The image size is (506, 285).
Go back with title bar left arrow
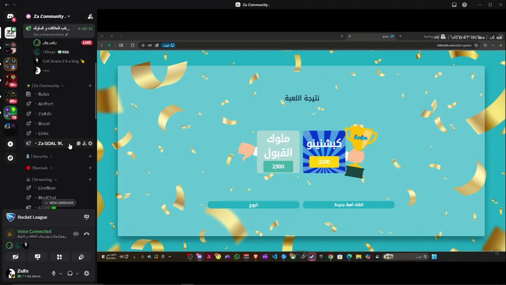coord(7,5)
